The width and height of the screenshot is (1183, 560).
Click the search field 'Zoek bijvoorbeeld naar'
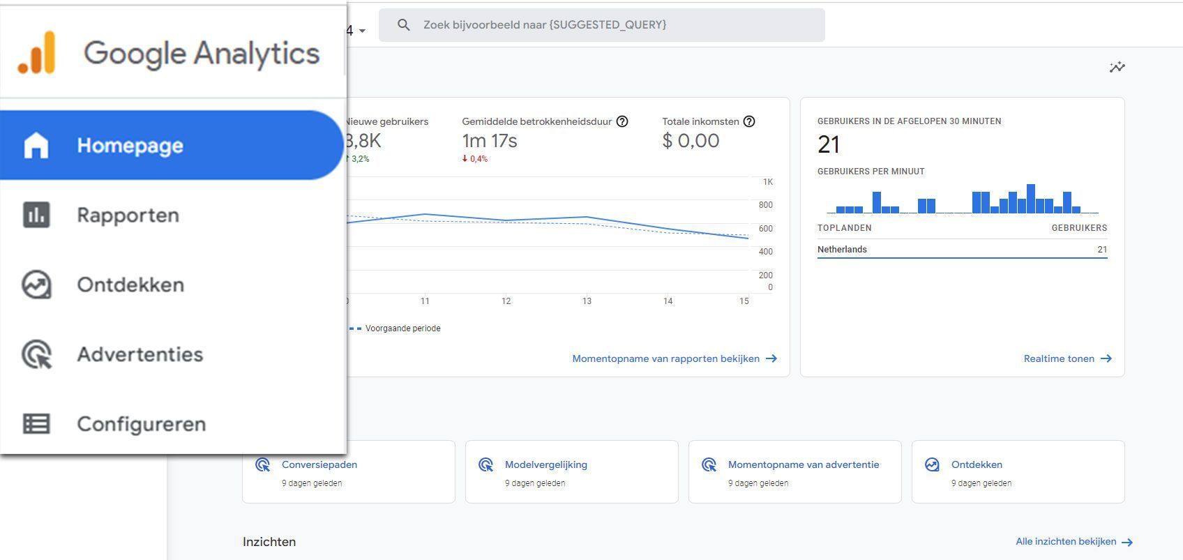point(601,25)
